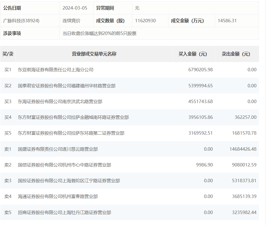
Task: Click the 卖1 row label
Action: tap(8, 149)
